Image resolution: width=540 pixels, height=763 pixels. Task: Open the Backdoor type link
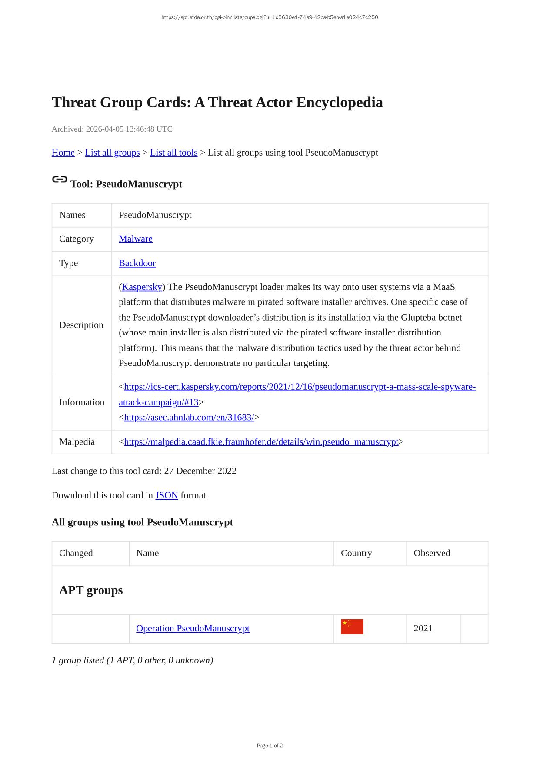[x=137, y=263]
